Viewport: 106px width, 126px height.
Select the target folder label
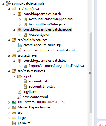click(22, 118)
